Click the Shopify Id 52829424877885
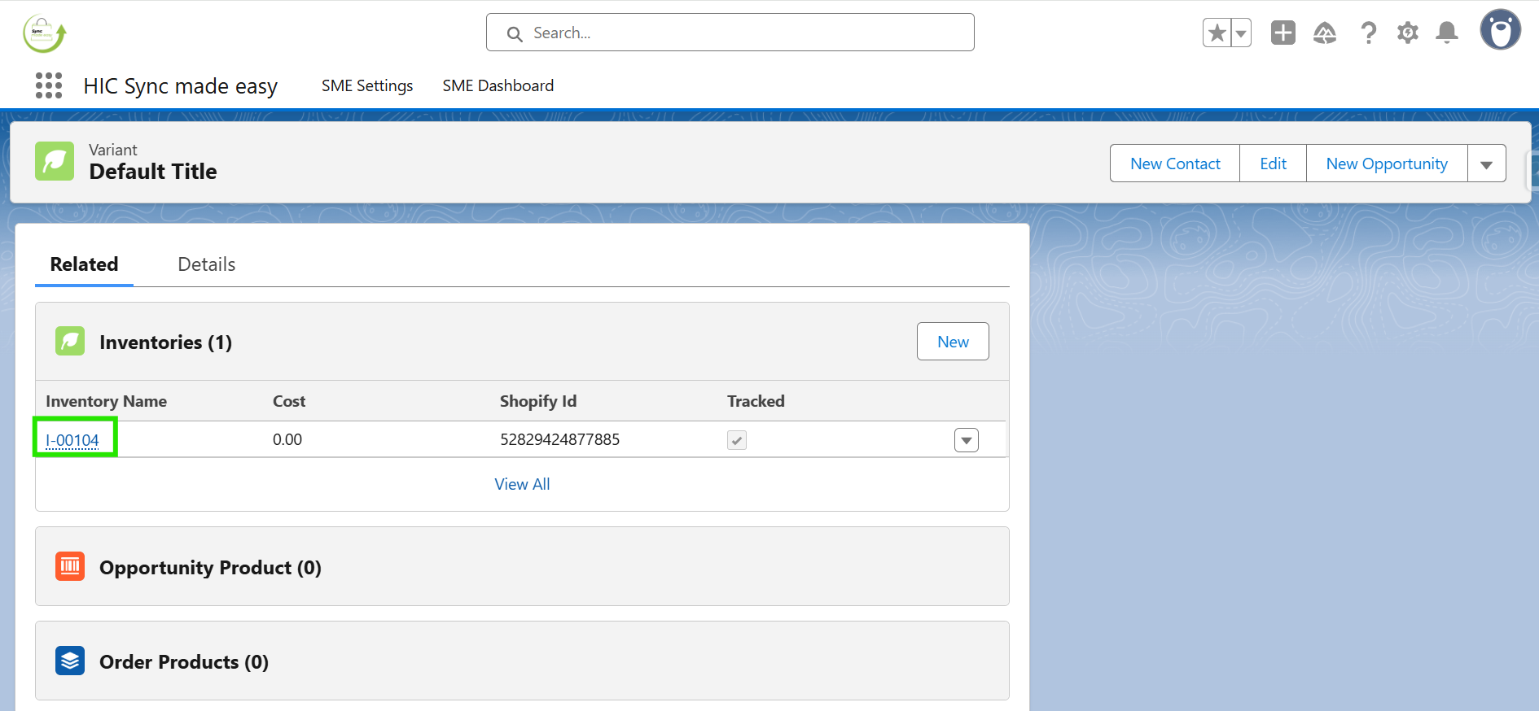 pos(559,439)
